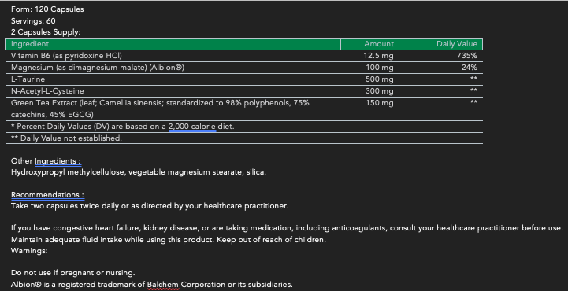Click the 'Recommendations :' heading
Image resolution: width=568 pixels, height=291 pixels.
(47, 195)
